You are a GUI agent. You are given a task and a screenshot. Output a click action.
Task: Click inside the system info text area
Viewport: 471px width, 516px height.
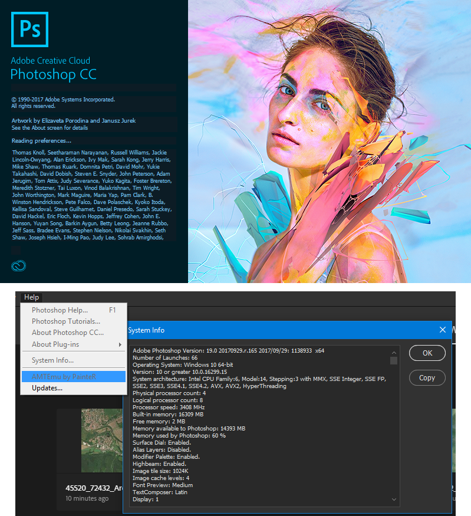tap(259, 425)
